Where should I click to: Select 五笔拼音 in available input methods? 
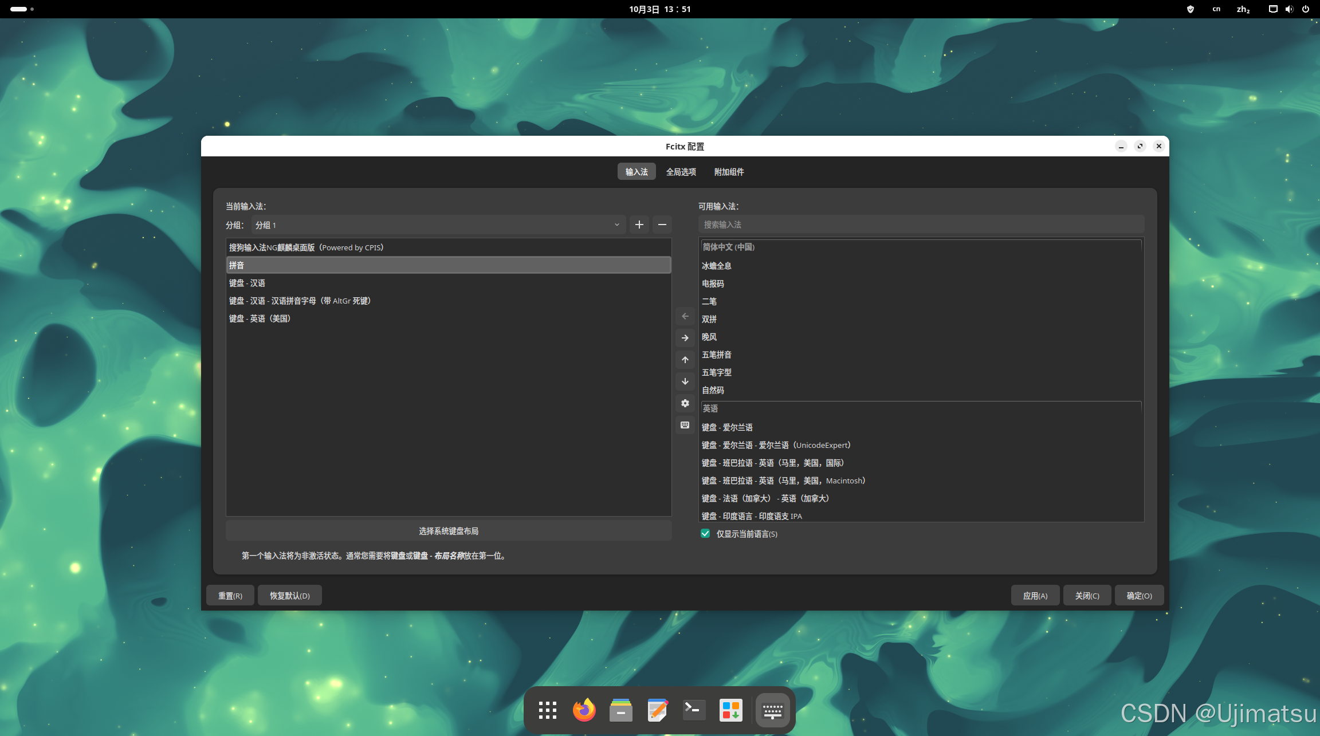coord(716,355)
